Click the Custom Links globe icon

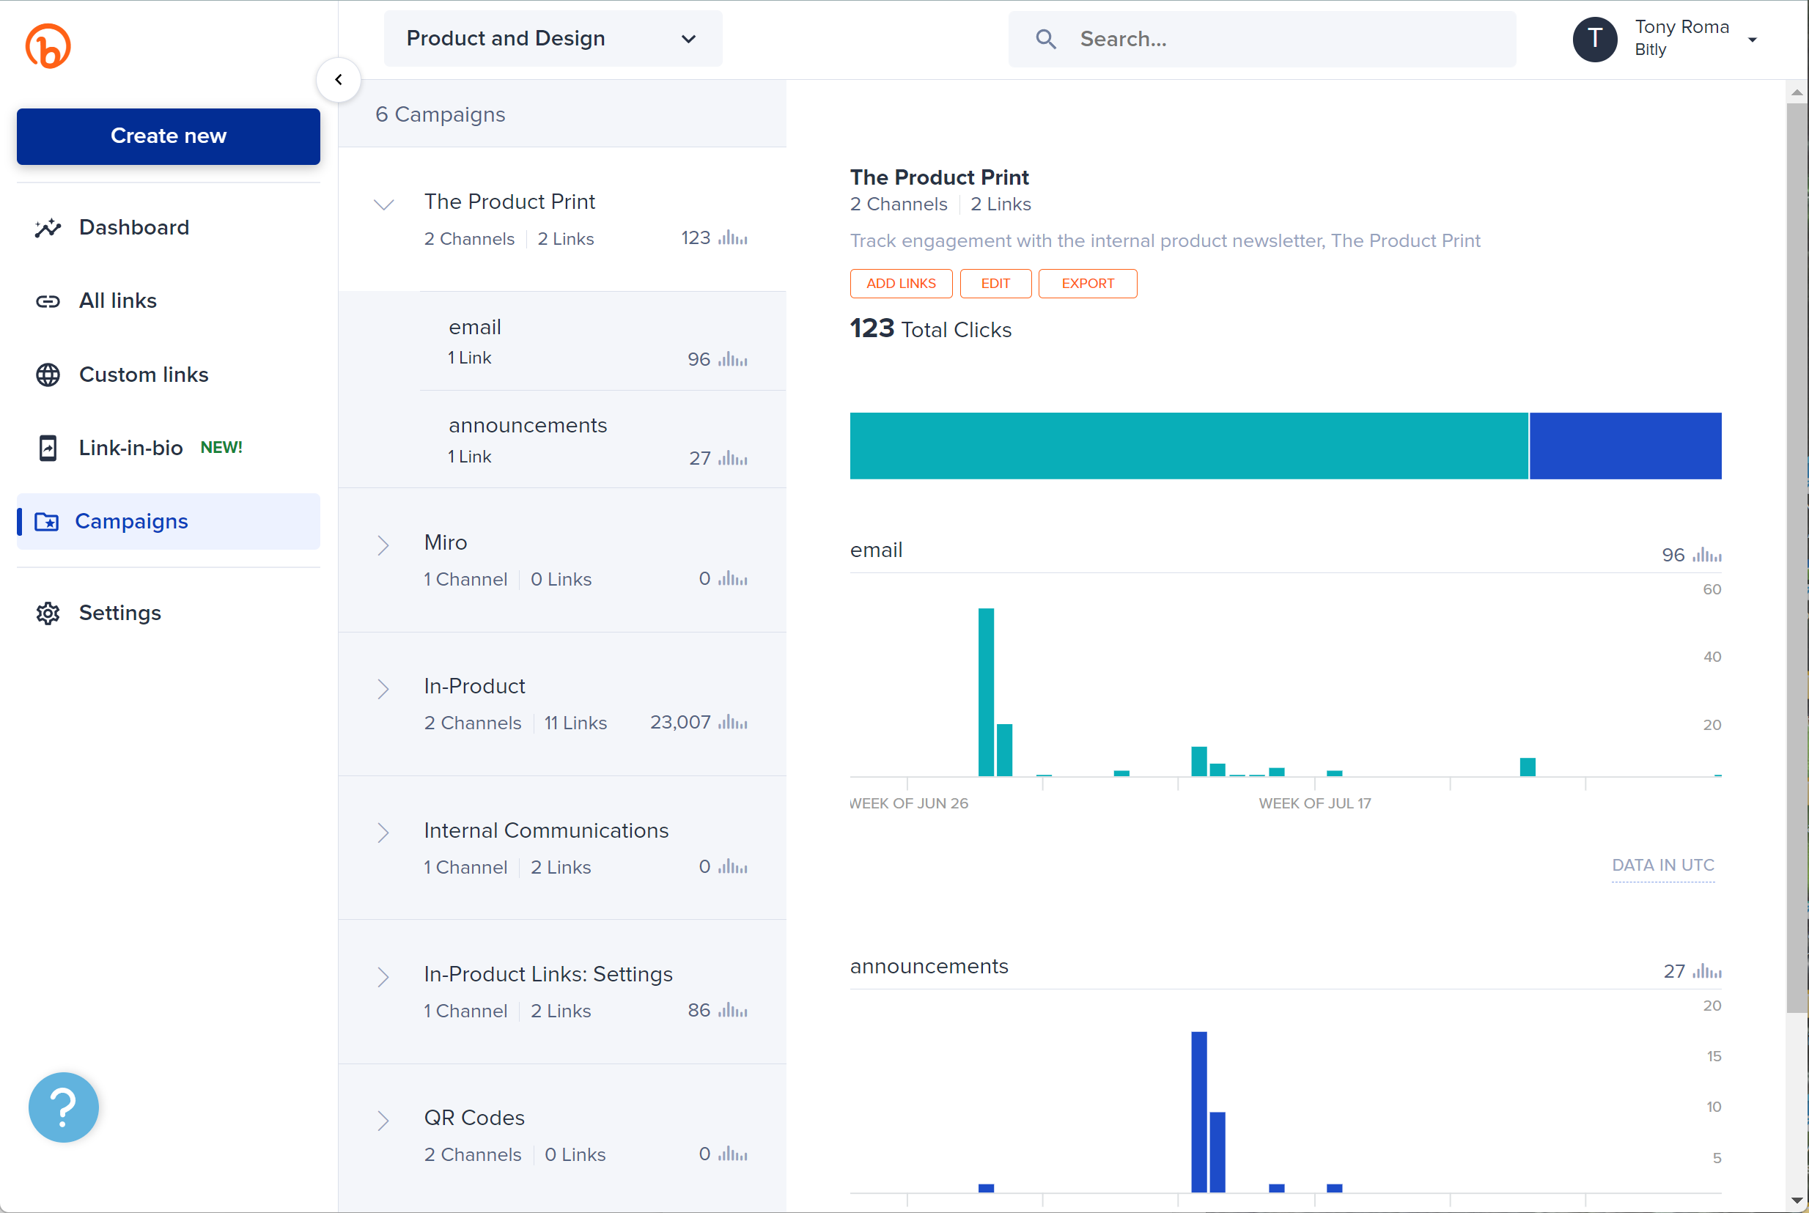(48, 375)
